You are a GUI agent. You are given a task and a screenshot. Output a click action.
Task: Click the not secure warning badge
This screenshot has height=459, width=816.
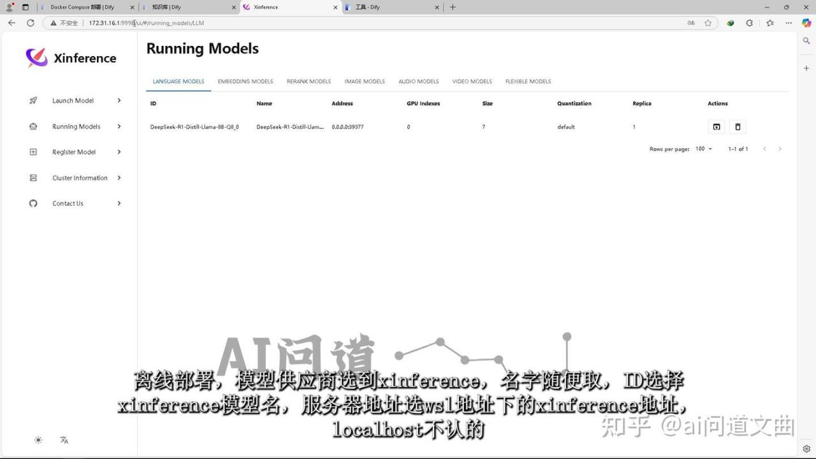coord(64,23)
